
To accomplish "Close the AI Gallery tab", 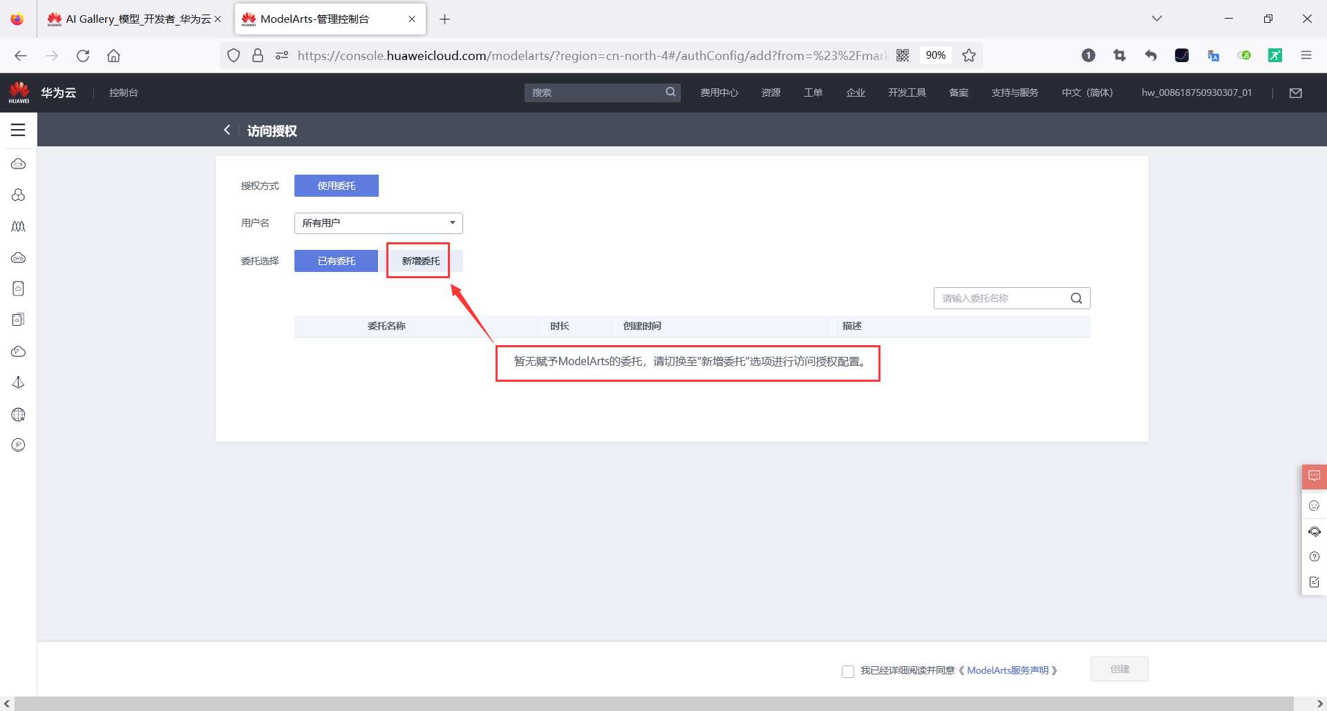I will (x=218, y=19).
